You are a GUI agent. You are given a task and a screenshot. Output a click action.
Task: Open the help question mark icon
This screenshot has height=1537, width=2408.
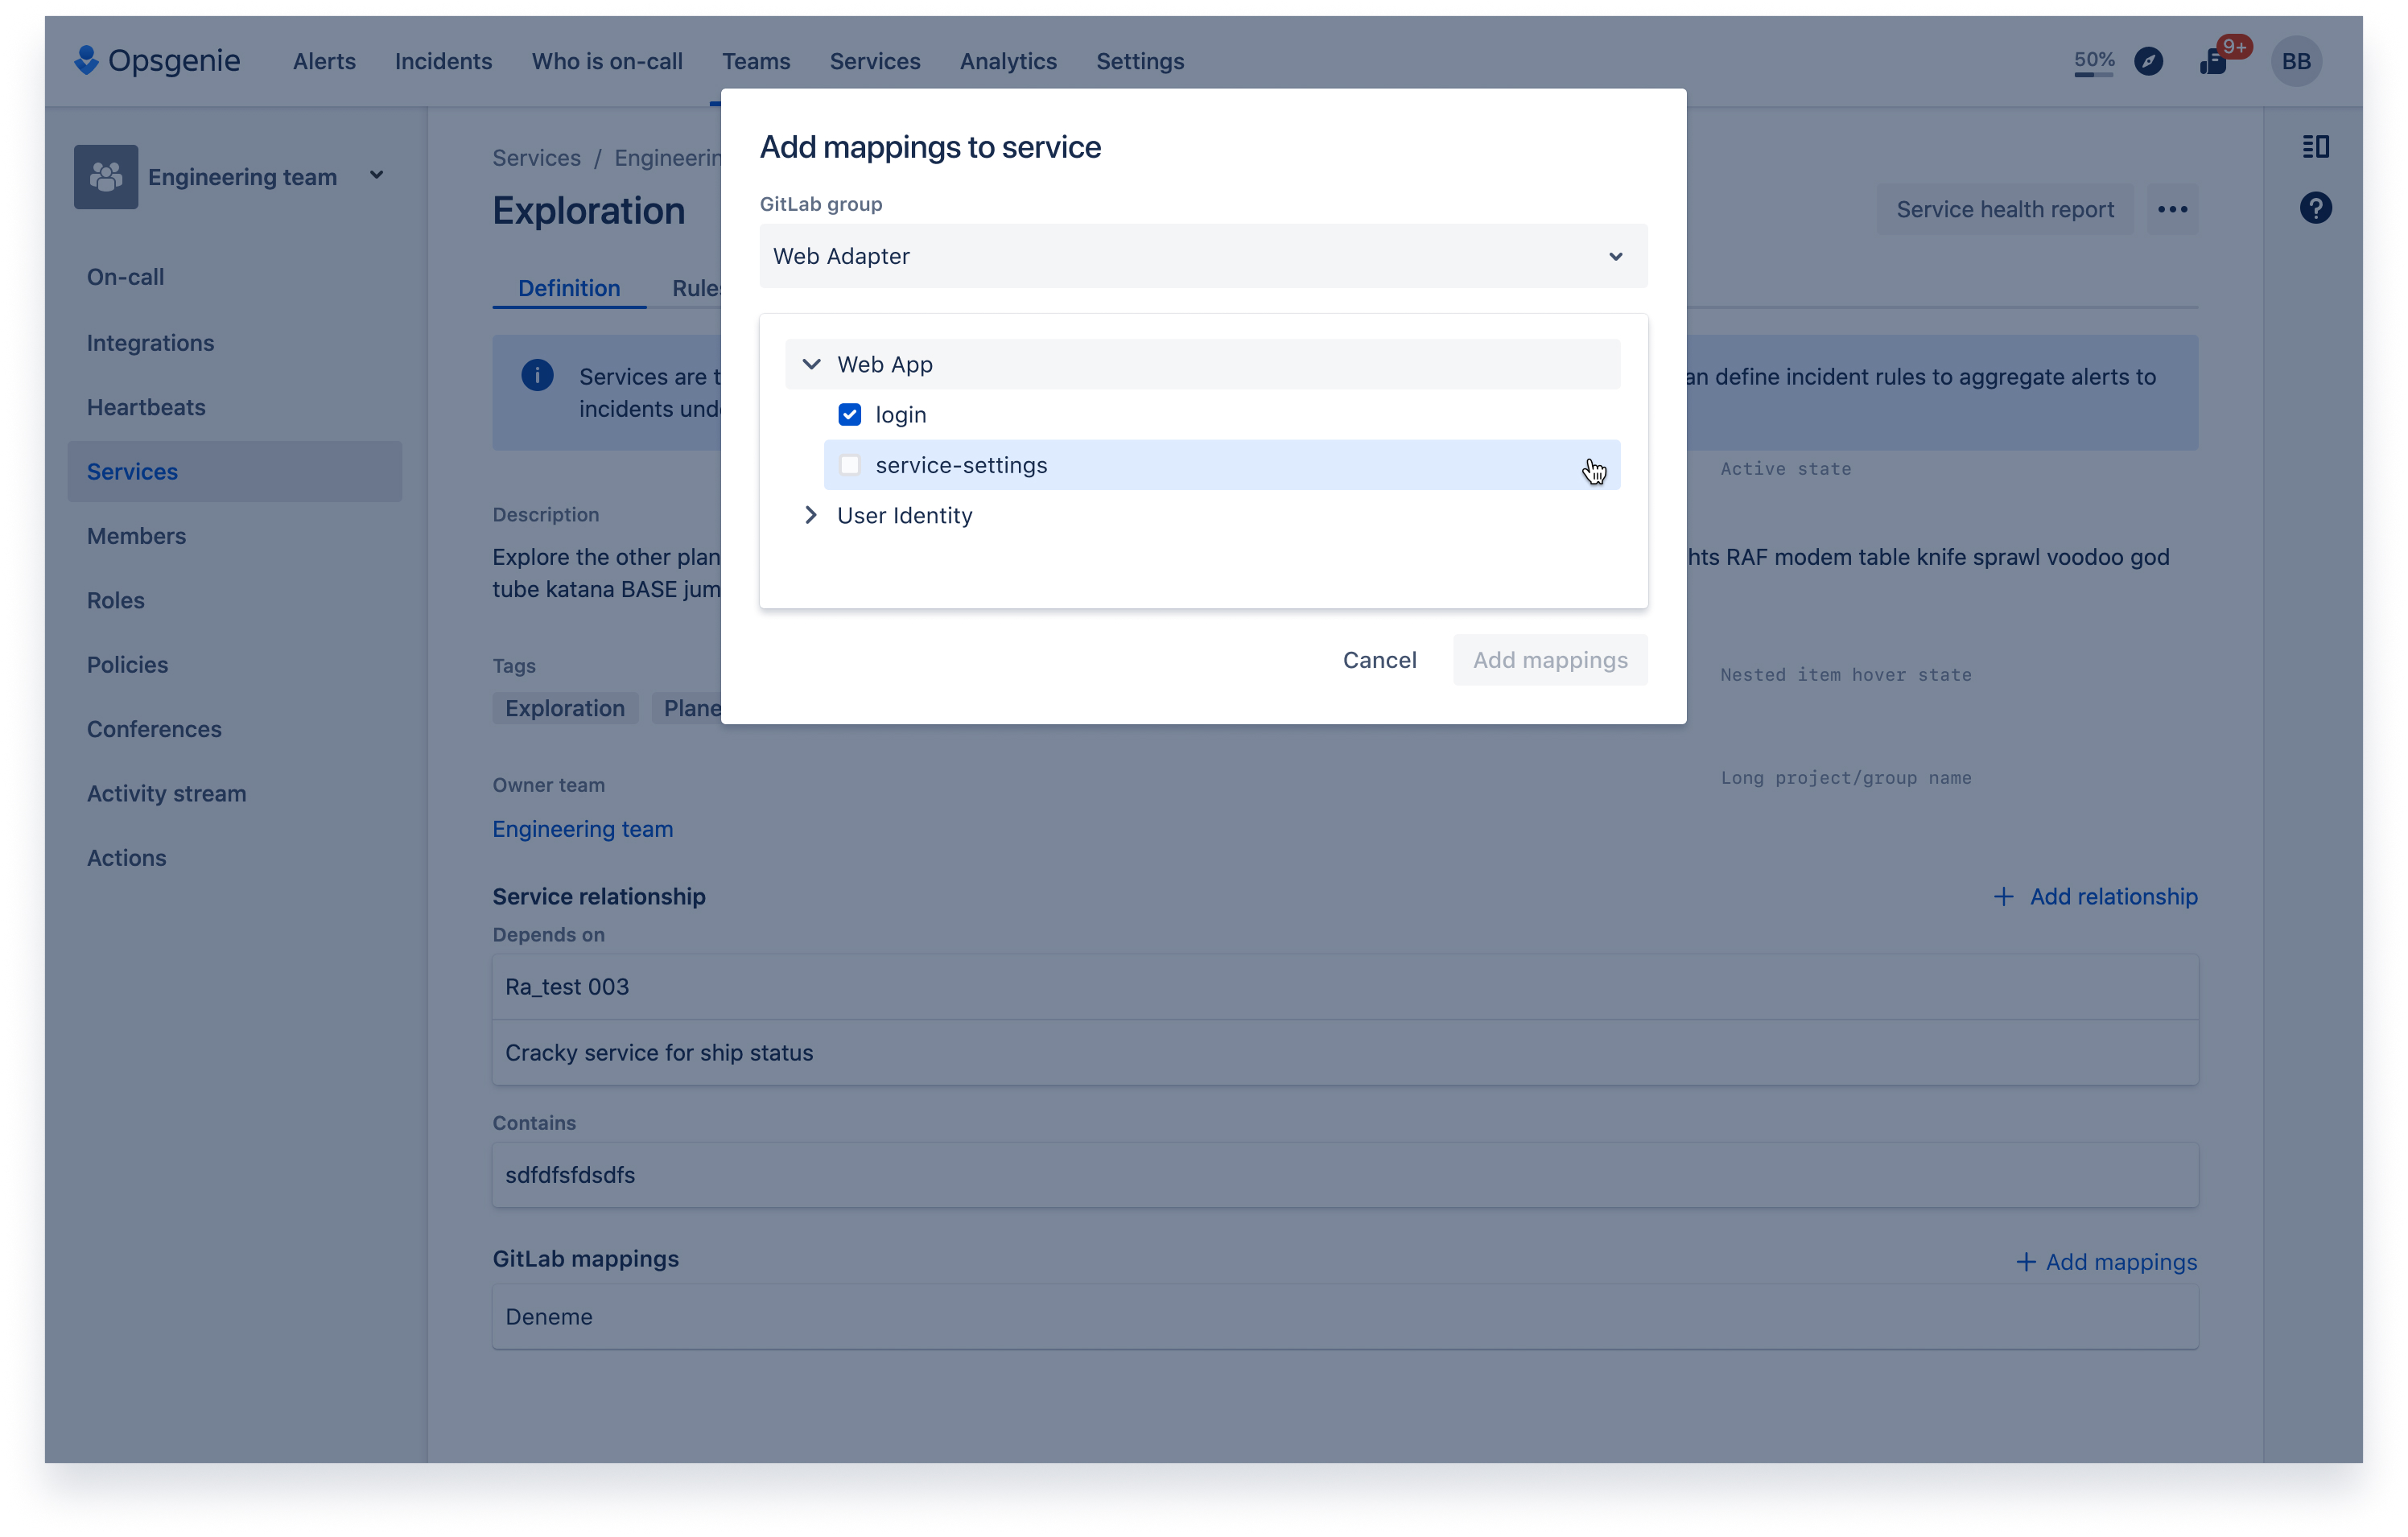(2315, 208)
